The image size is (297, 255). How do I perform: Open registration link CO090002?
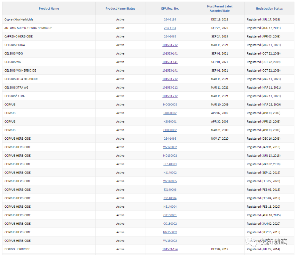click(x=170, y=130)
